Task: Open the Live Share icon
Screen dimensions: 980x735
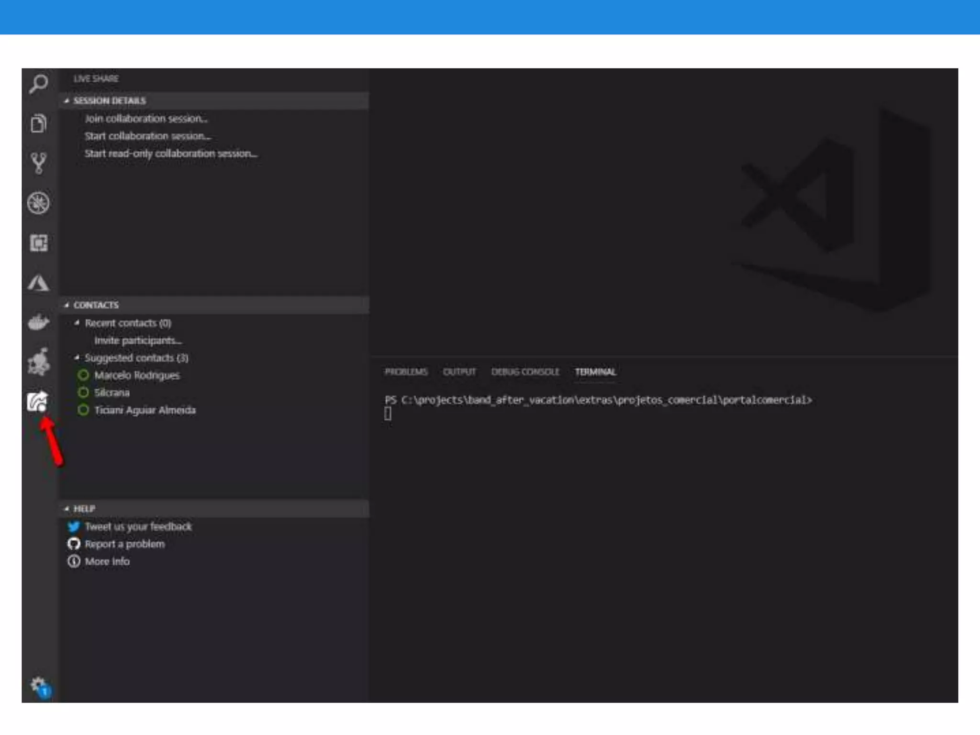Action: (37, 401)
